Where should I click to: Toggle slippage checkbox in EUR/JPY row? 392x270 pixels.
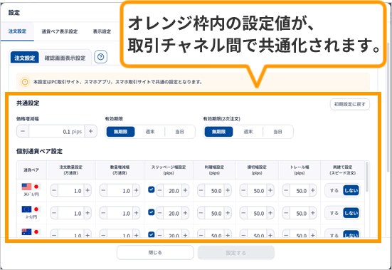pos(152,212)
